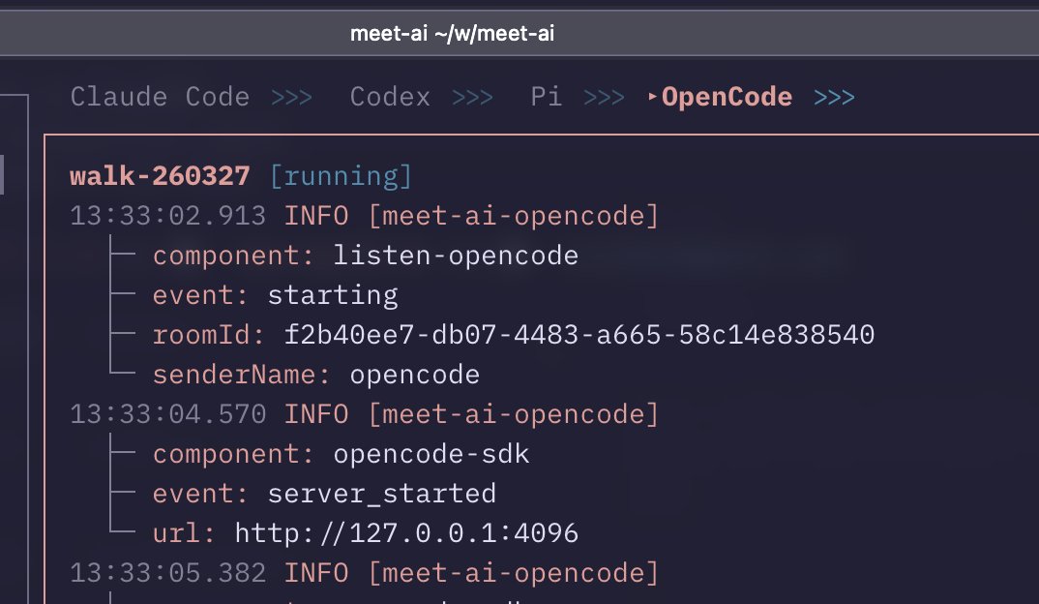
Task: Click the http://127.0.0.1:4096 URL
Action: [406, 533]
